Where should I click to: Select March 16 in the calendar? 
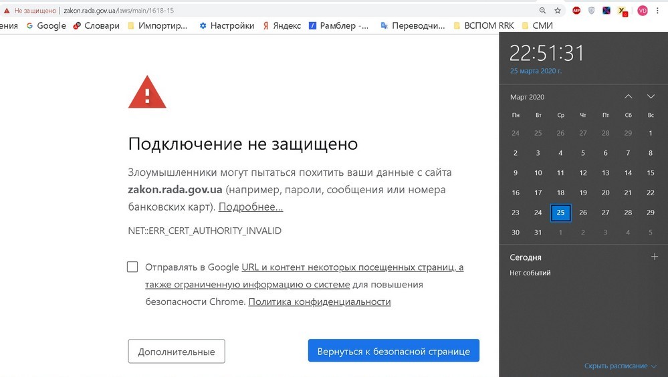(x=516, y=193)
